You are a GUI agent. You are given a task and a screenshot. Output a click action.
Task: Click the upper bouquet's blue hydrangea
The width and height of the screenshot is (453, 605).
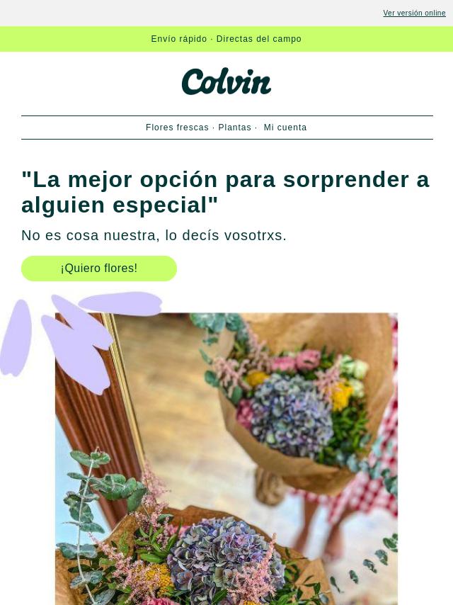[292, 415]
